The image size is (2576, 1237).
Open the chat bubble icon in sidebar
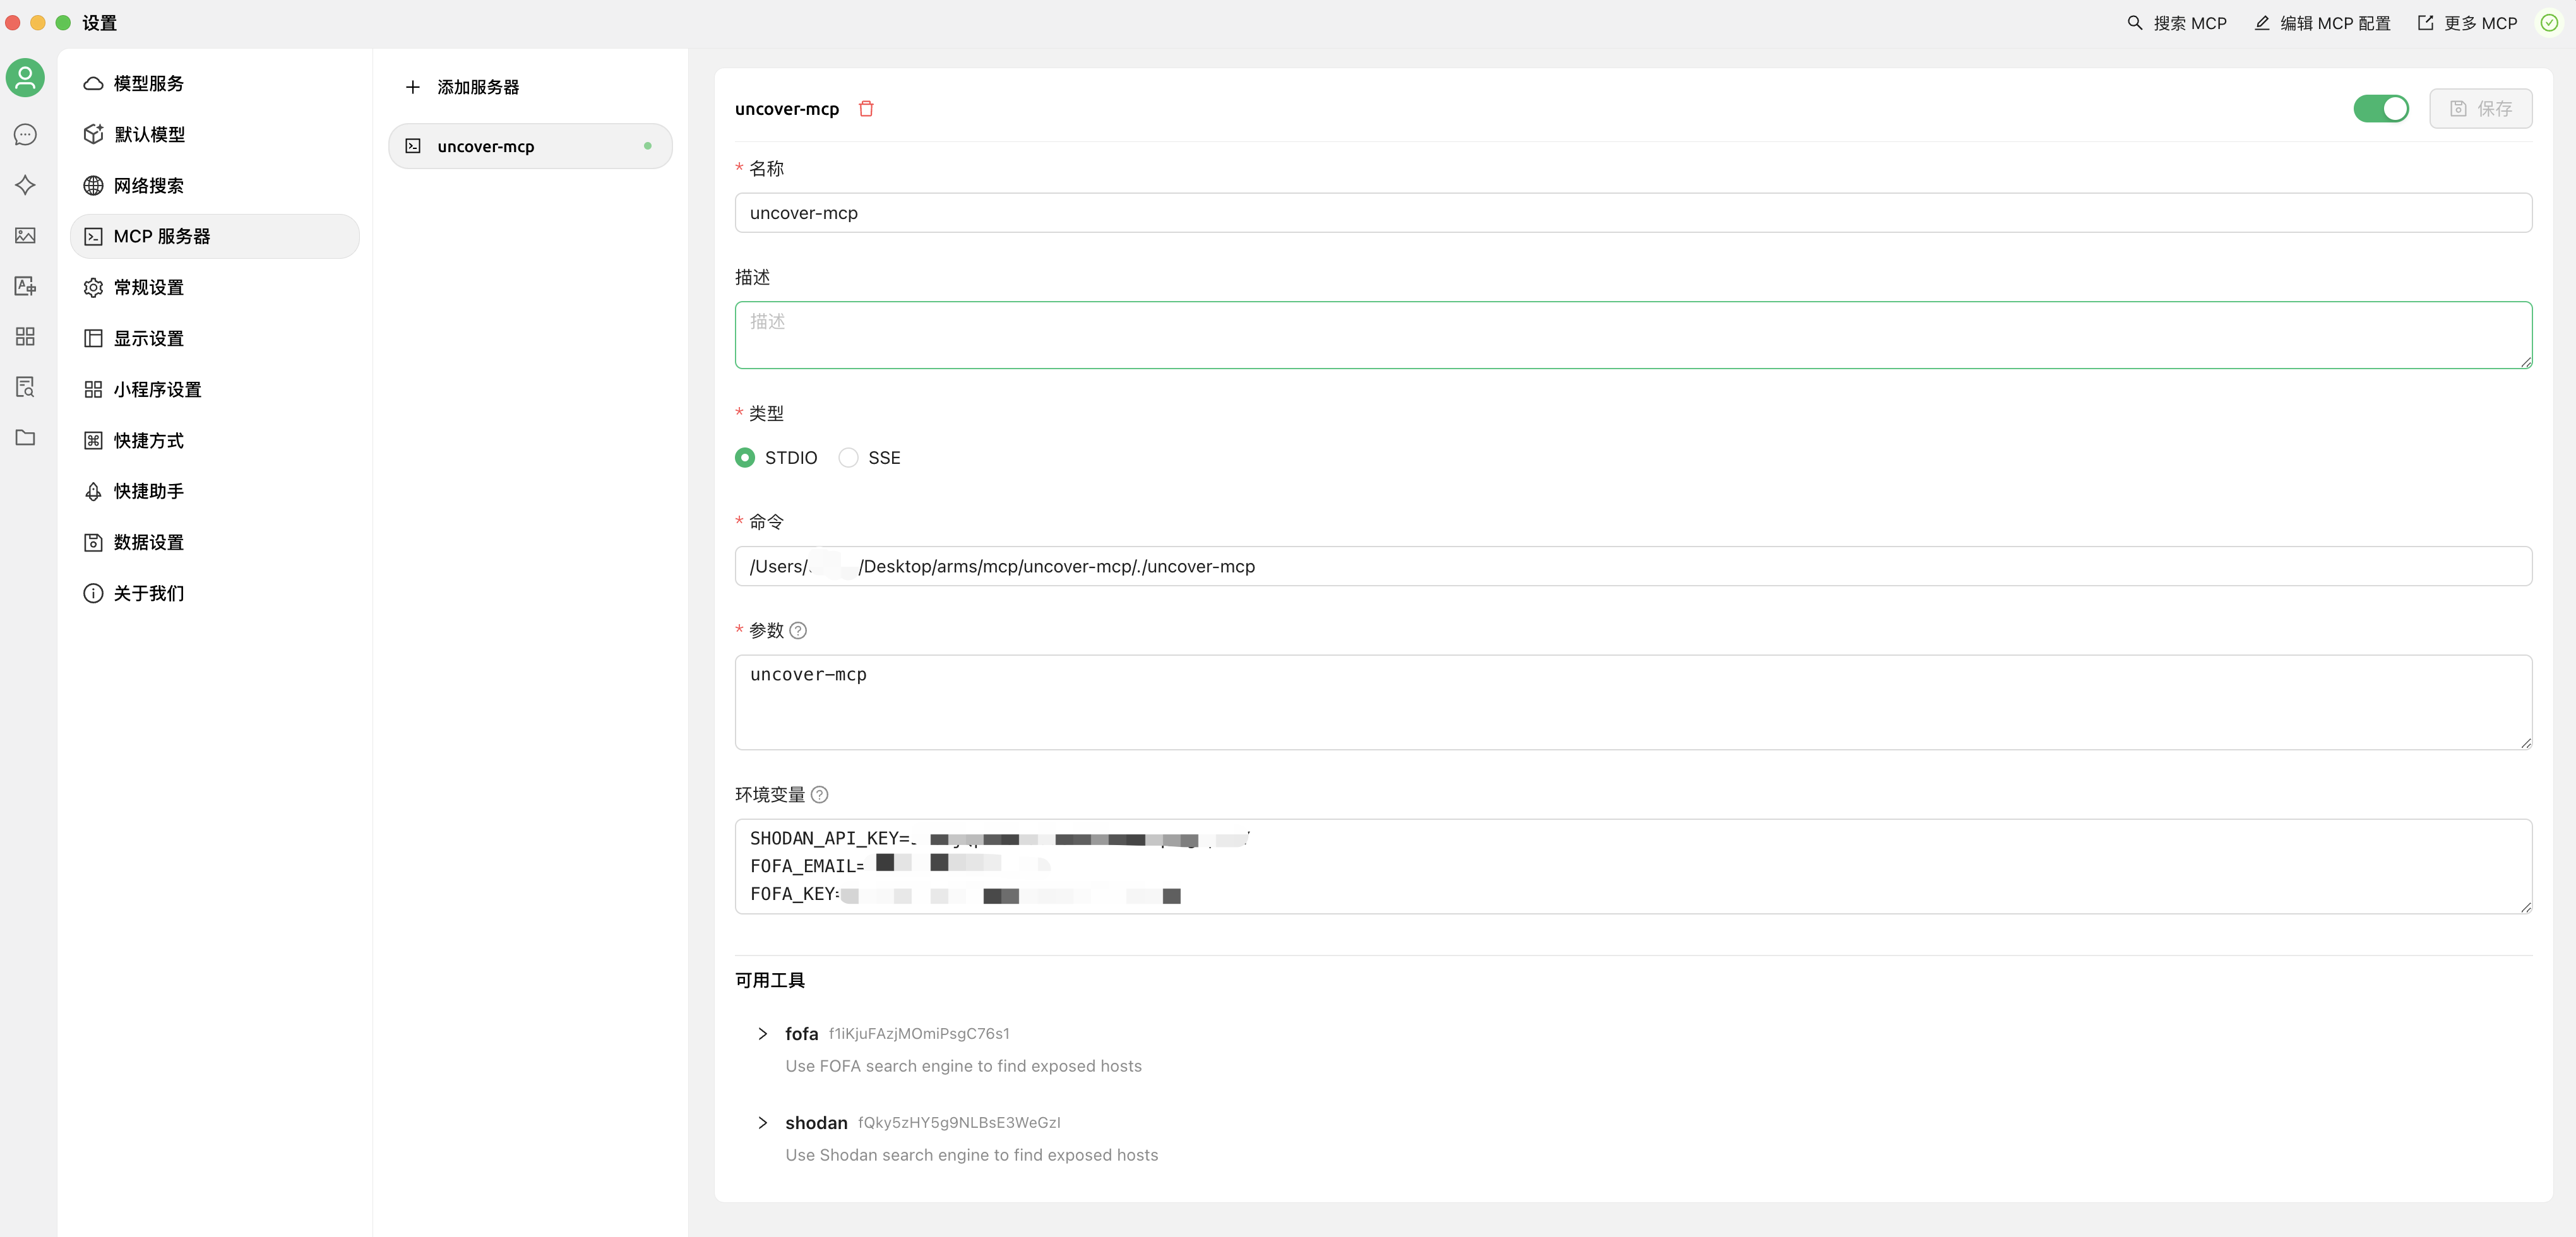[26, 135]
